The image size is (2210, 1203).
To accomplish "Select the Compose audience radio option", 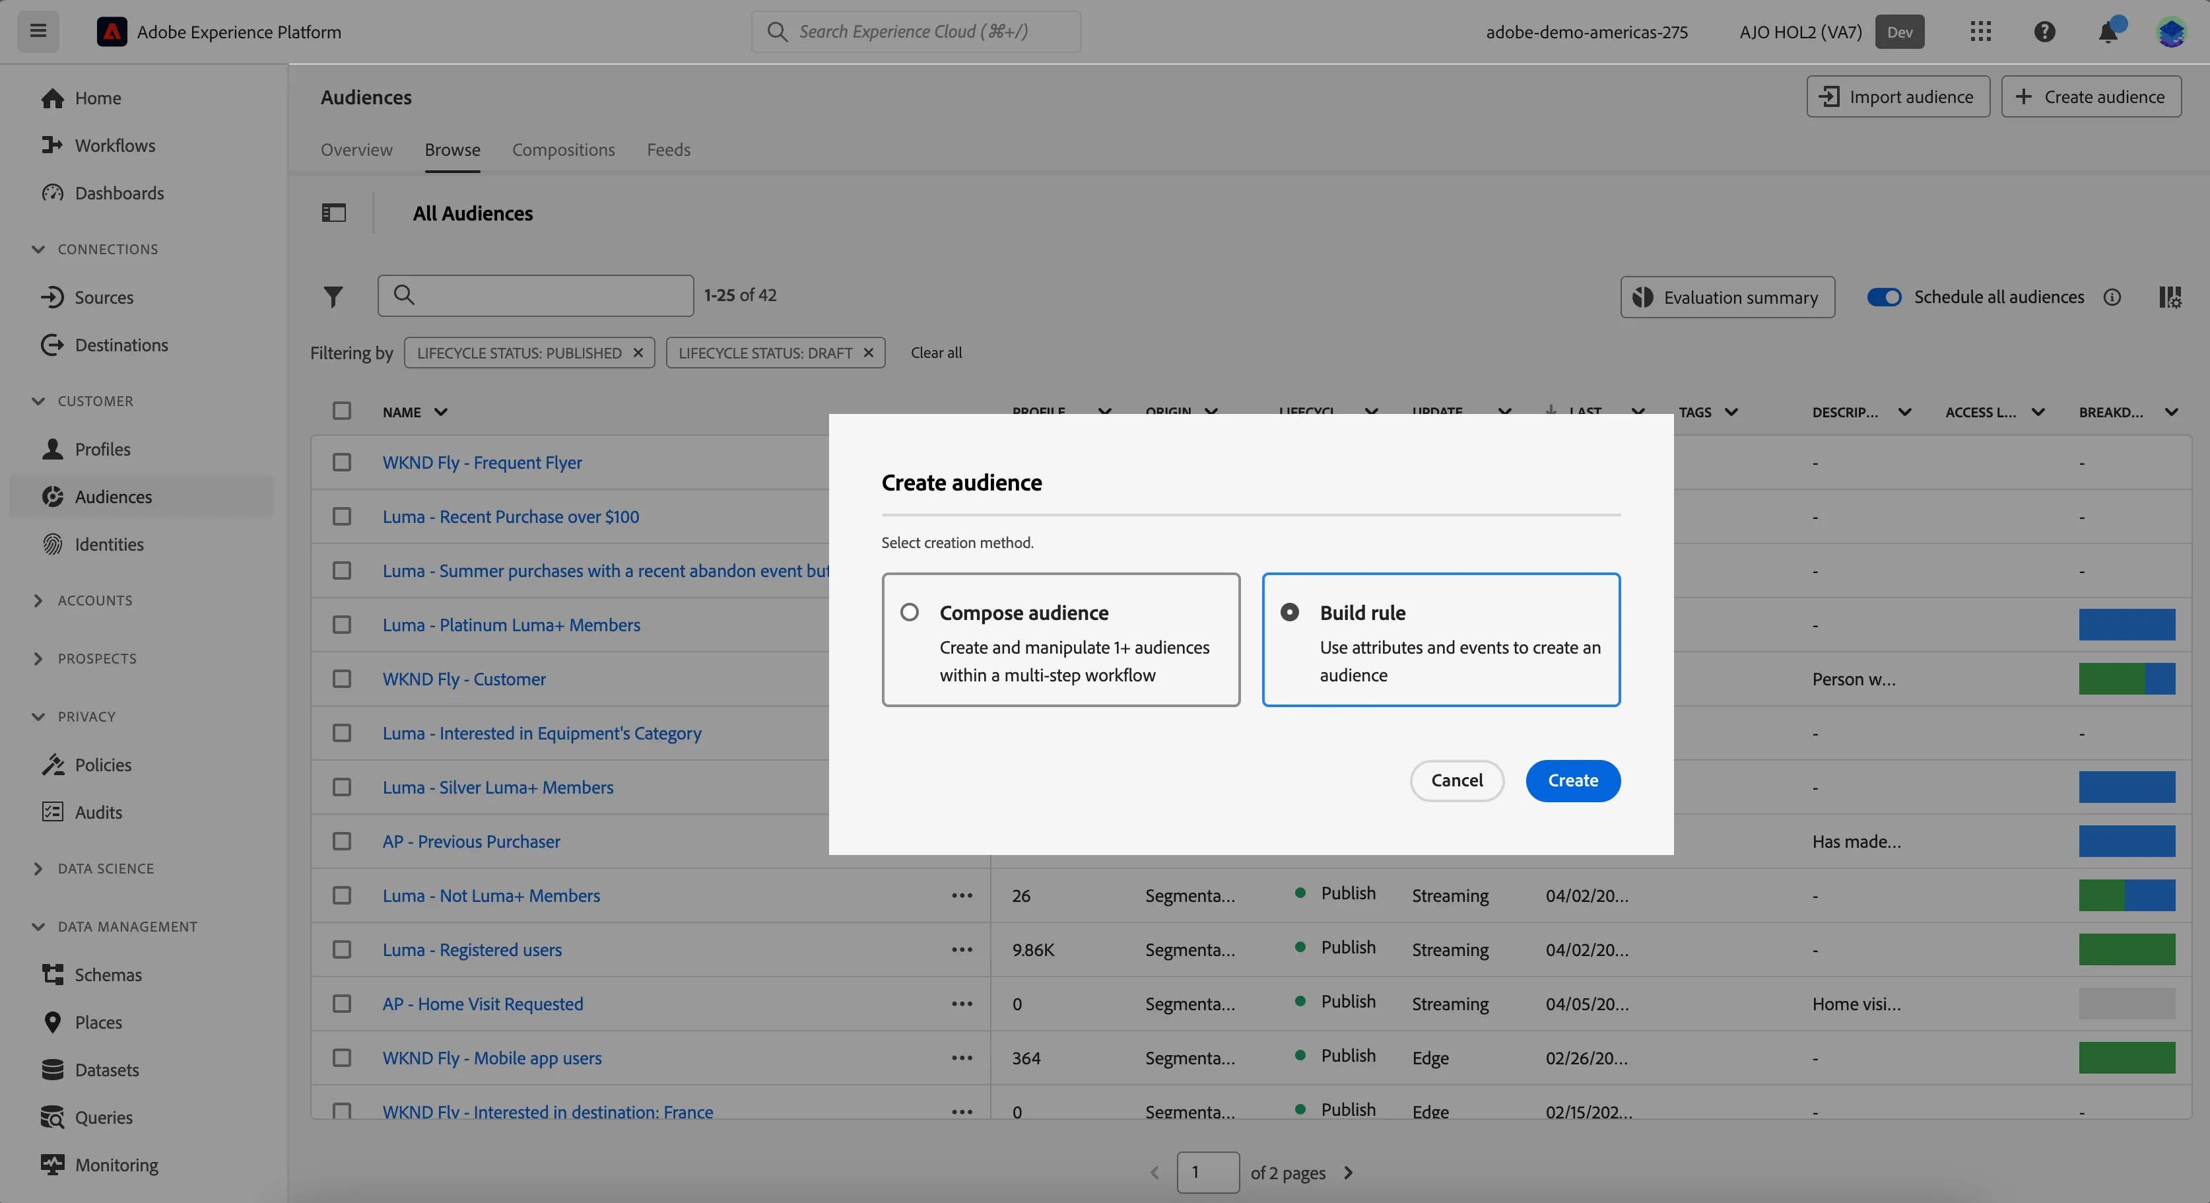I will coord(910,612).
